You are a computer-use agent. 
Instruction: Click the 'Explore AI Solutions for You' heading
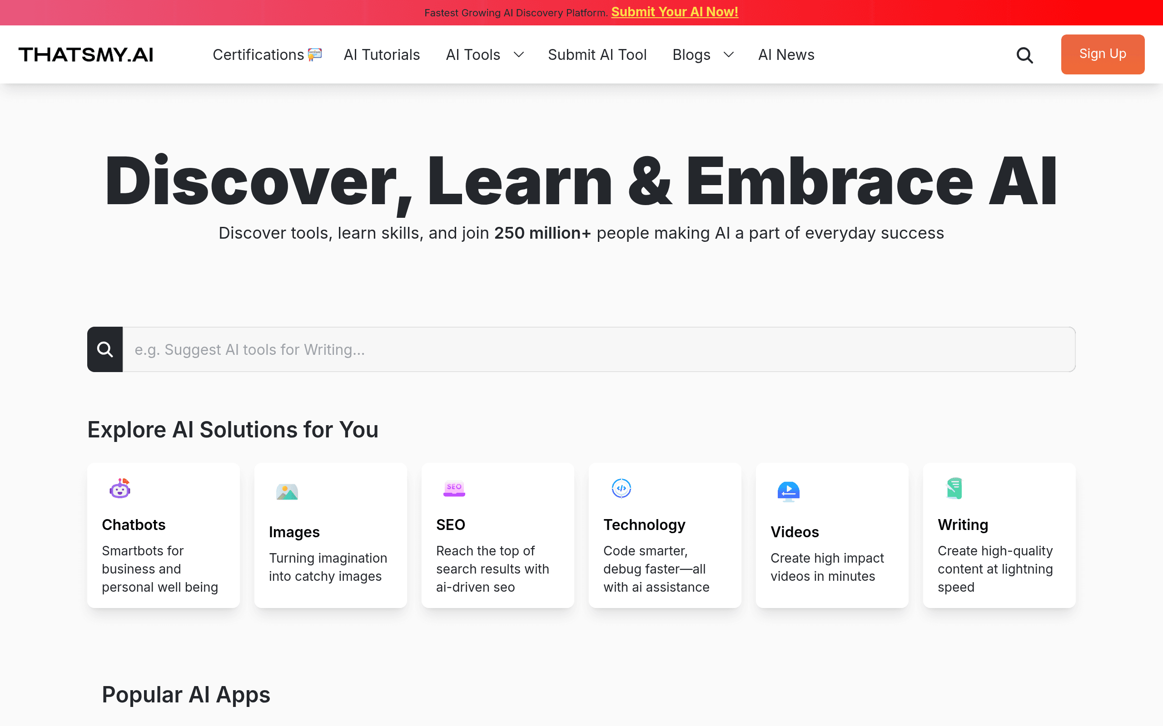point(233,430)
